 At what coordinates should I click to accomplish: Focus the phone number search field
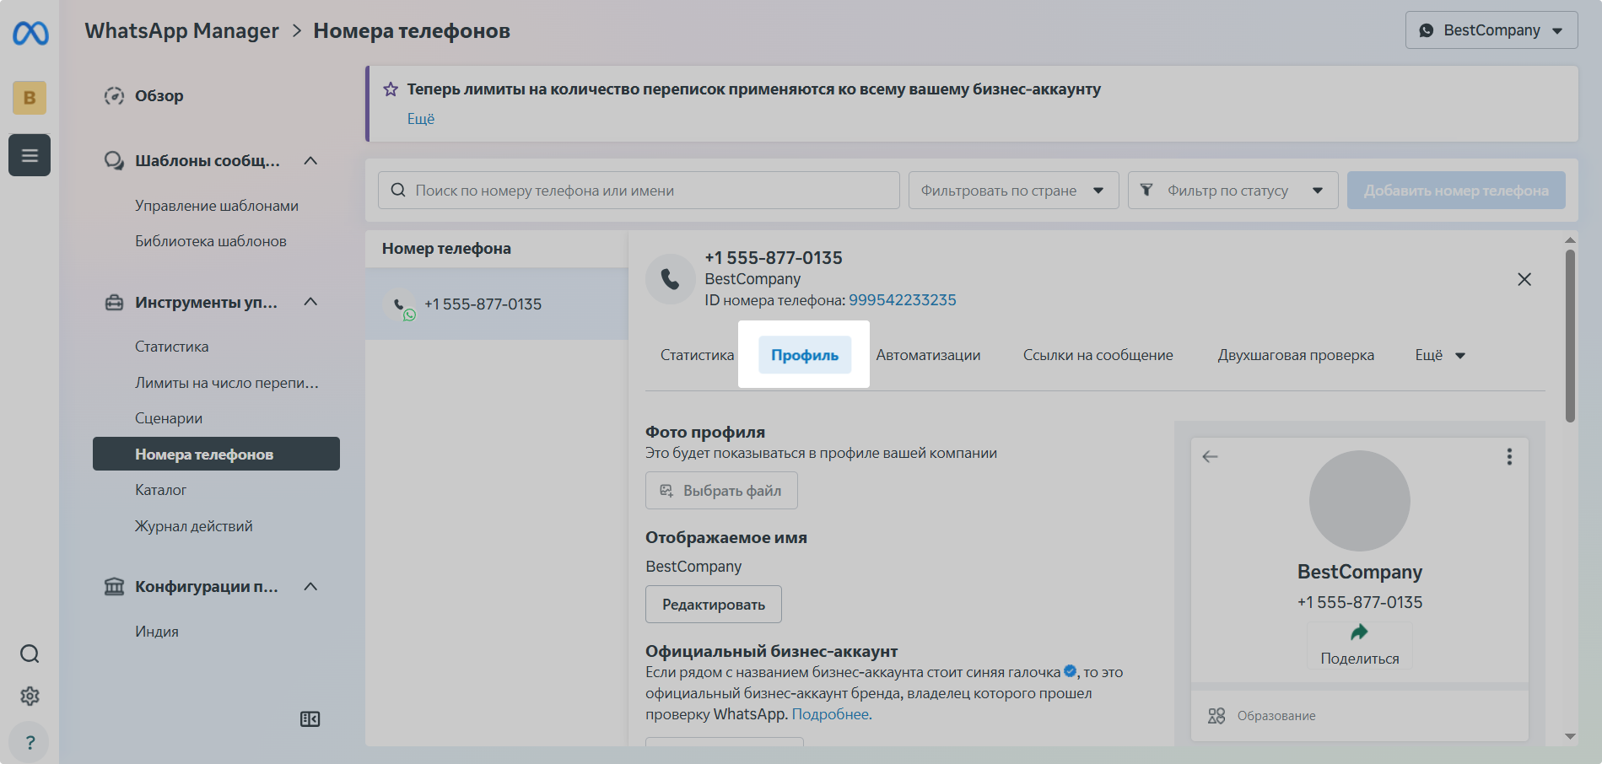pyautogui.click(x=639, y=191)
